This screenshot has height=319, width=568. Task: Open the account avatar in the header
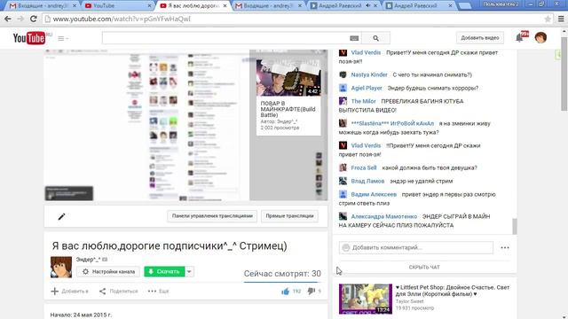click(540, 37)
